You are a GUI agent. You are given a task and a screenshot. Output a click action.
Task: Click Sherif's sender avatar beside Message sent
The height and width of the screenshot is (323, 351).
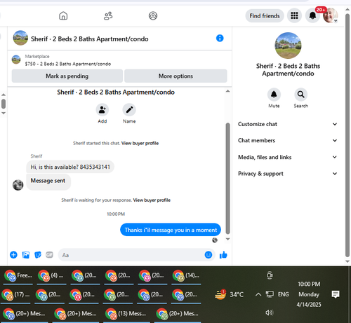pos(18,185)
